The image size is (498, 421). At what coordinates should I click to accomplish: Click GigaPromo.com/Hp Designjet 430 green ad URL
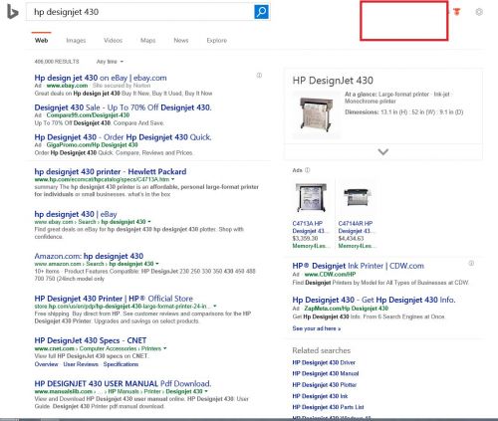(92, 145)
